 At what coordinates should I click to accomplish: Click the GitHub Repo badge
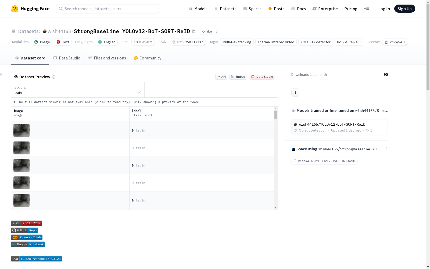24,230
